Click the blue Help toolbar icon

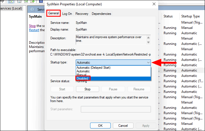pos(41,1)
